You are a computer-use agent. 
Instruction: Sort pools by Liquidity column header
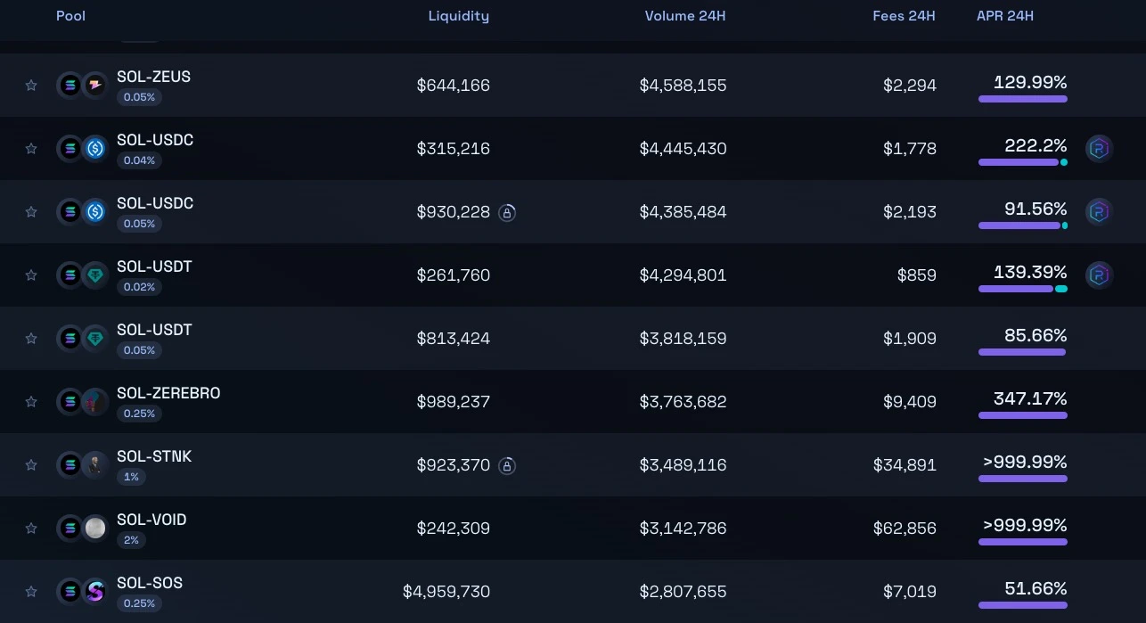458,16
